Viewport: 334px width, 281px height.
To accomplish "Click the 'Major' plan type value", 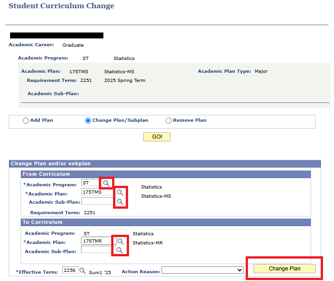I will (x=261, y=71).
